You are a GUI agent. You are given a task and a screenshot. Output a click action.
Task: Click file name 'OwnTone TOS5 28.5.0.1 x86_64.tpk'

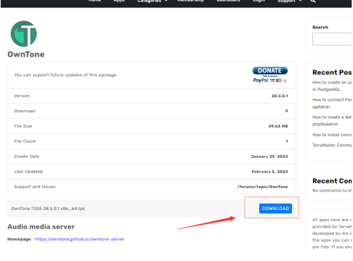click(48, 209)
